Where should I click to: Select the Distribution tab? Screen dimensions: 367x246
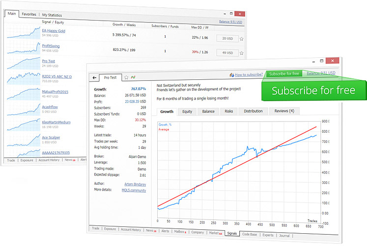point(253,111)
